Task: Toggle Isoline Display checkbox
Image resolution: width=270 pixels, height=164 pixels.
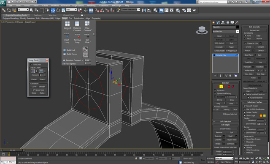Action: (245, 112)
